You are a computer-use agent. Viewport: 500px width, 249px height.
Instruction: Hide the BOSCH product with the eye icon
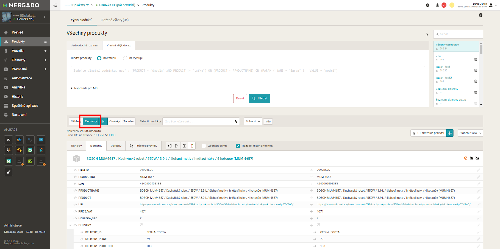click(477, 159)
